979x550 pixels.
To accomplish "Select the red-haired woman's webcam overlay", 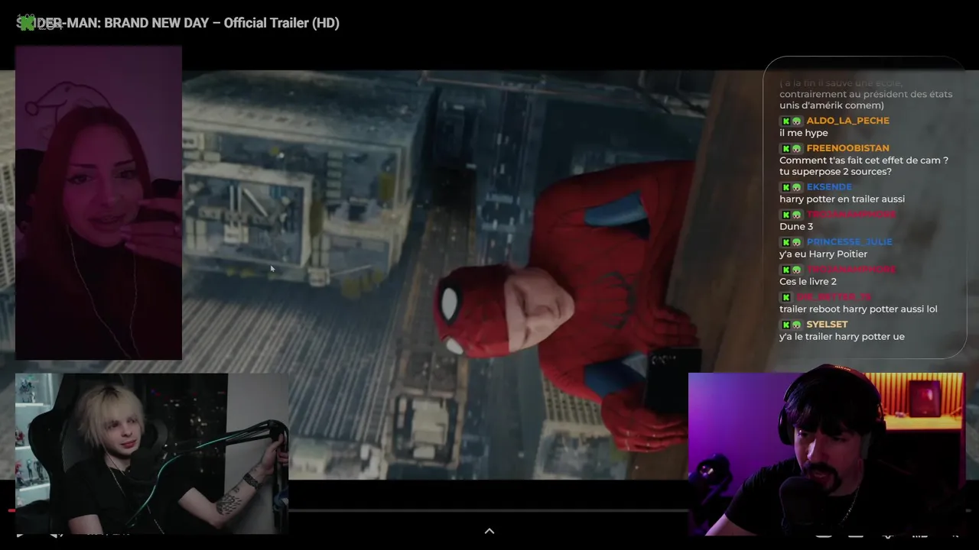I will click(x=99, y=202).
